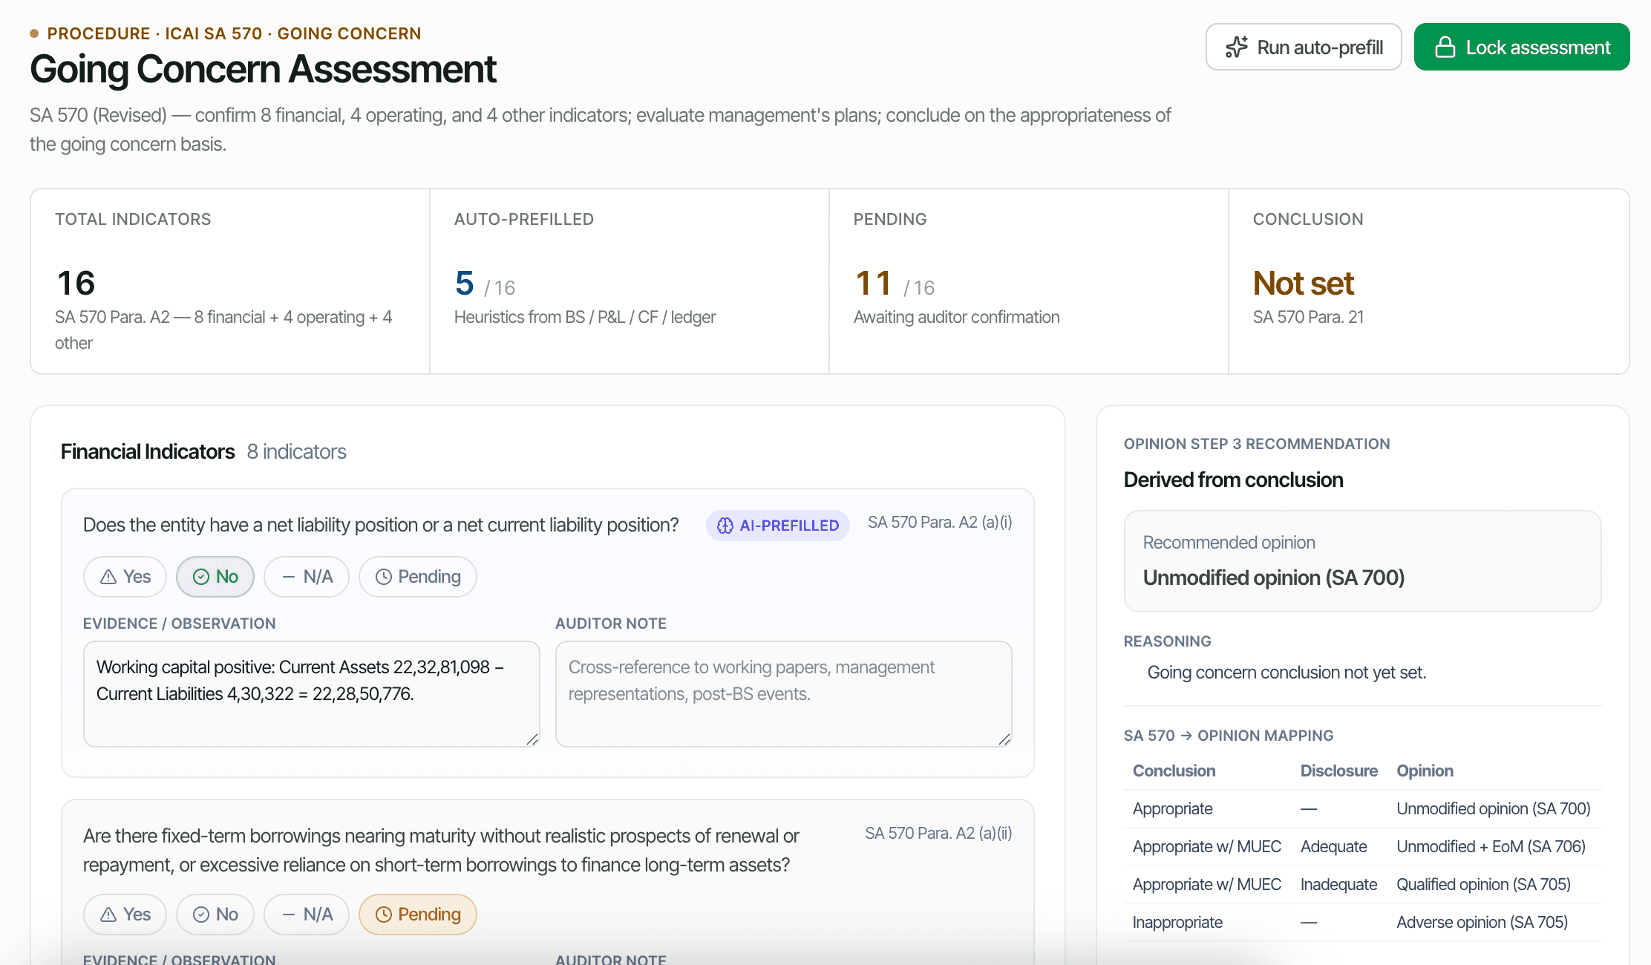Click 'Unmodified opinion (SA 700)' in mapping table
The height and width of the screenshot is (965, 1651).
coord(1494,809)
